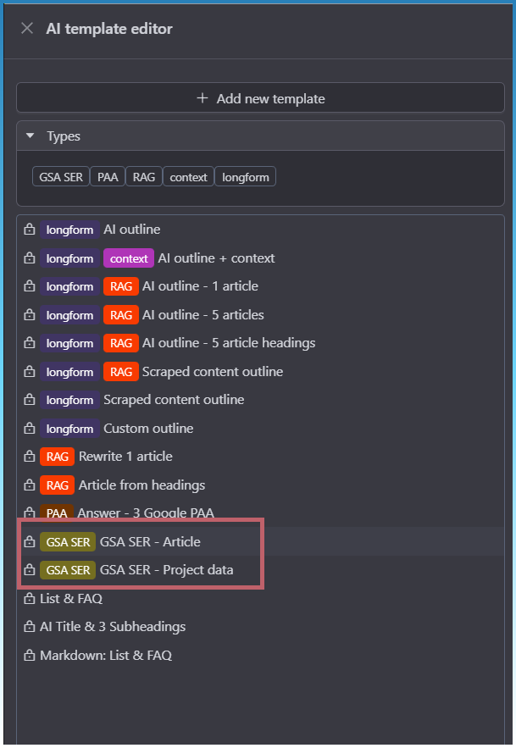
Task: Click lock icon beside GSA SER - Article
Action: click(30, 542)
